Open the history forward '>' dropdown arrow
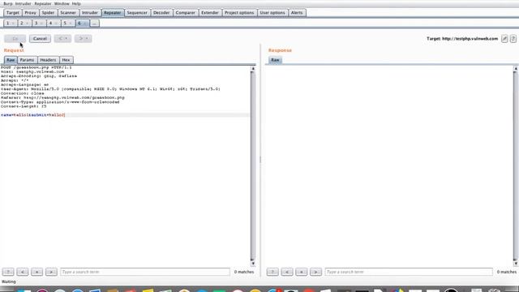The image size is (519, 292). click(x=87, y=39)
